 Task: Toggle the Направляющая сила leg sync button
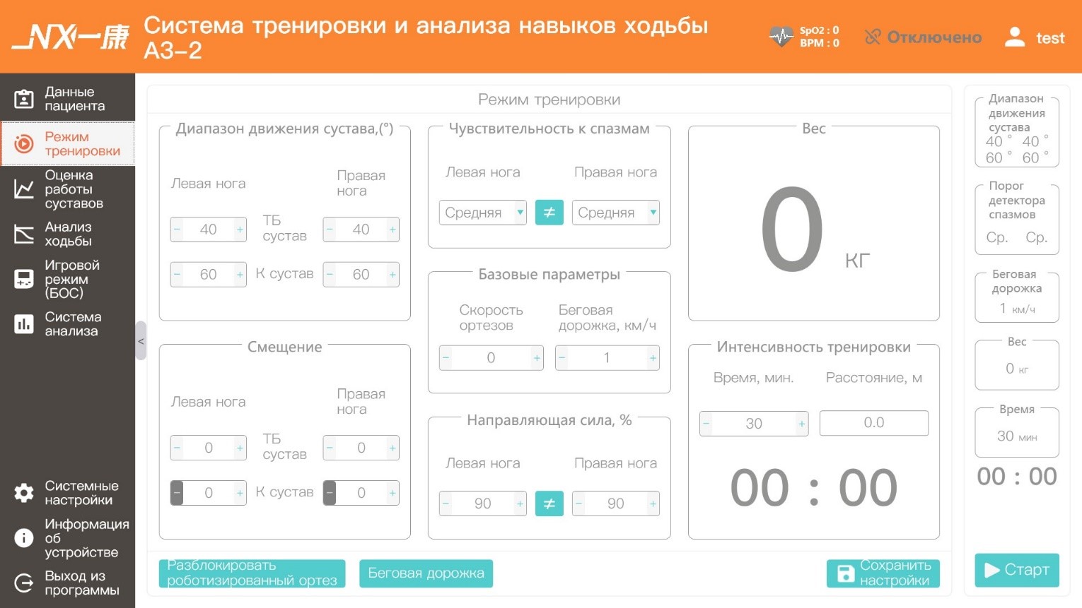pos(549,503)
